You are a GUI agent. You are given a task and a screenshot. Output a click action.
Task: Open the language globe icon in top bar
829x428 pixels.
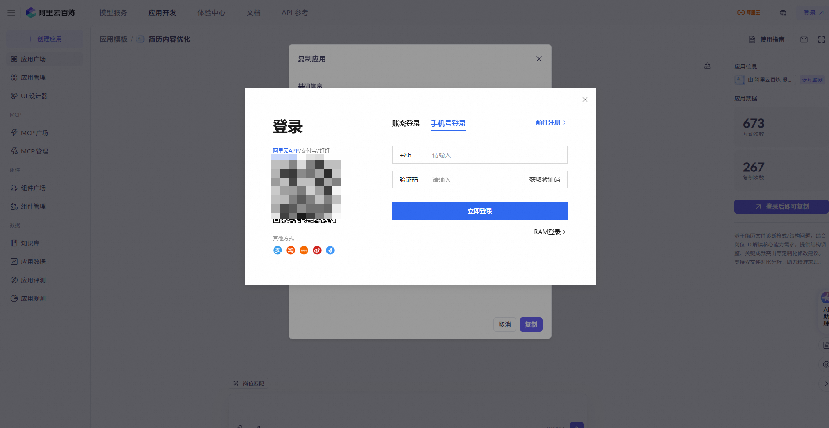tap(783, 12)
